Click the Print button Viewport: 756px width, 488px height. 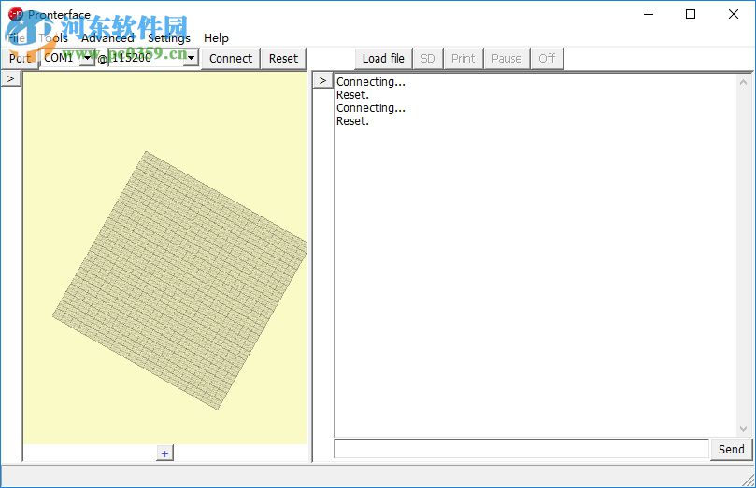pos(464,59)
